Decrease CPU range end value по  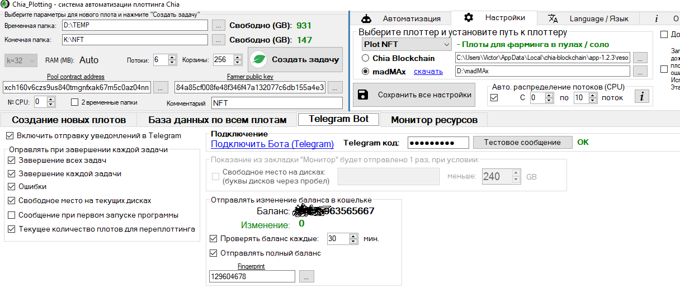coord(593,100)
